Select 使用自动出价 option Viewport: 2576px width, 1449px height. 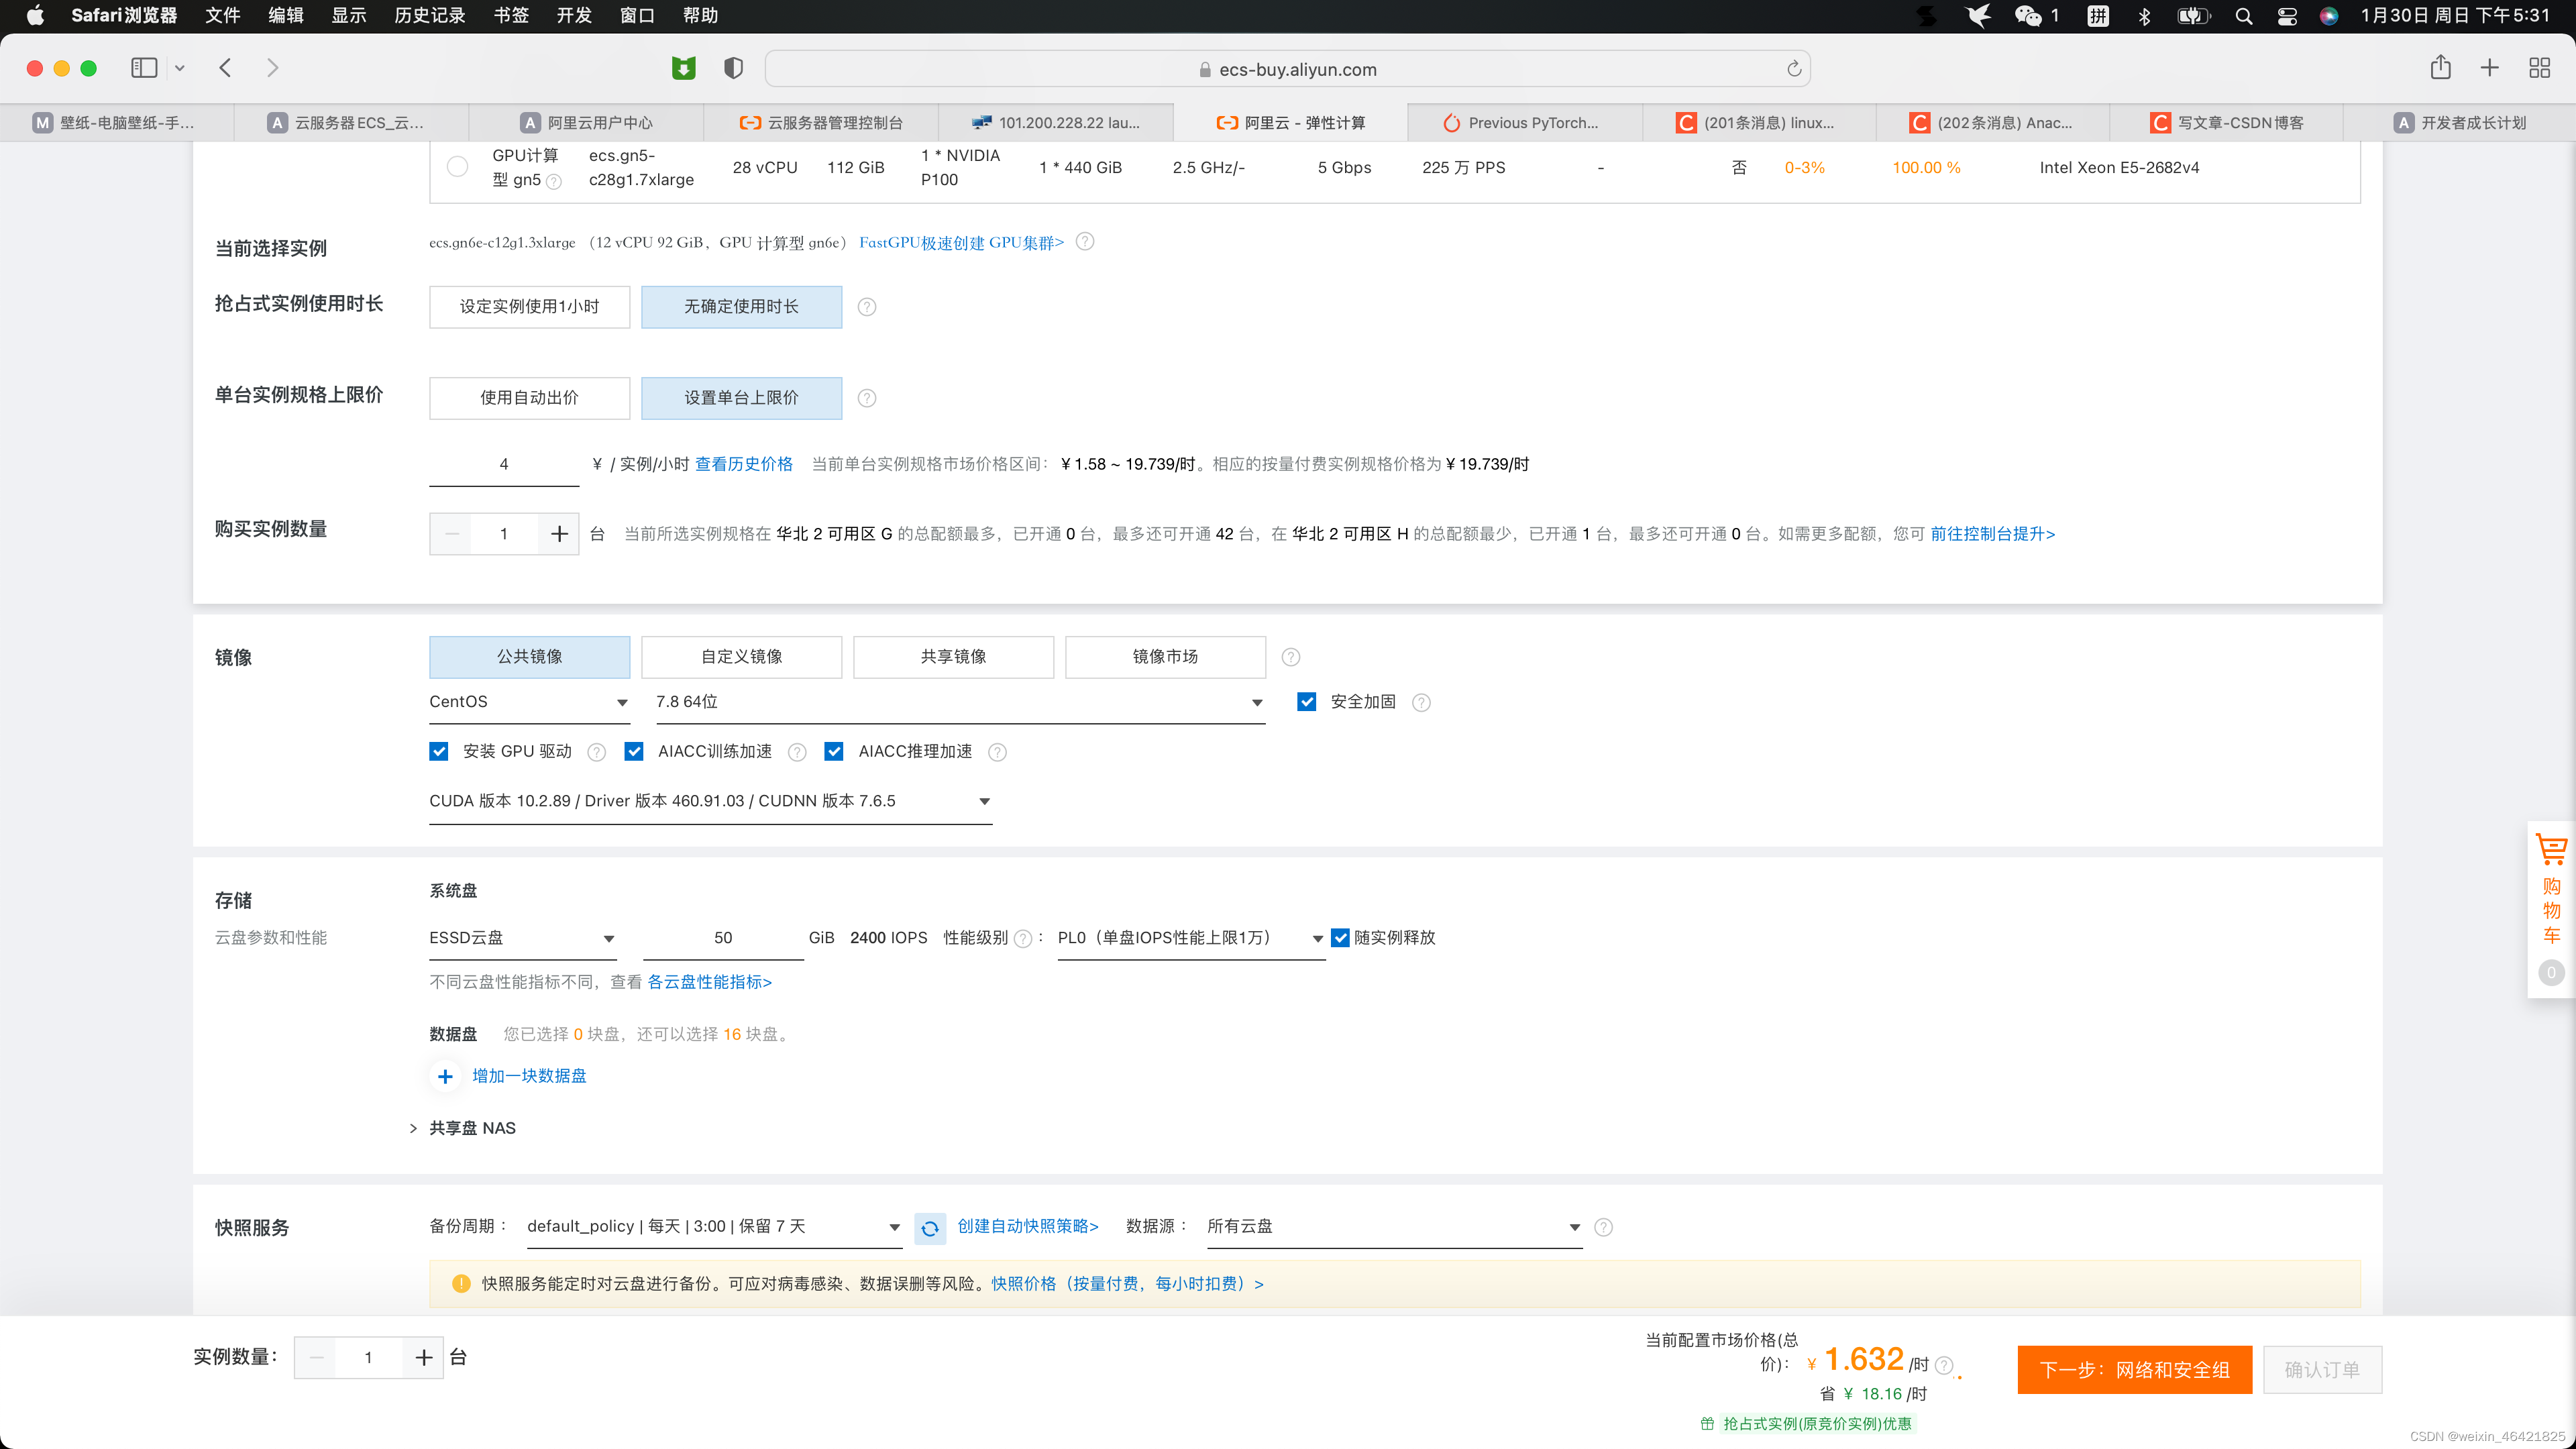click(x=529, y=398)
